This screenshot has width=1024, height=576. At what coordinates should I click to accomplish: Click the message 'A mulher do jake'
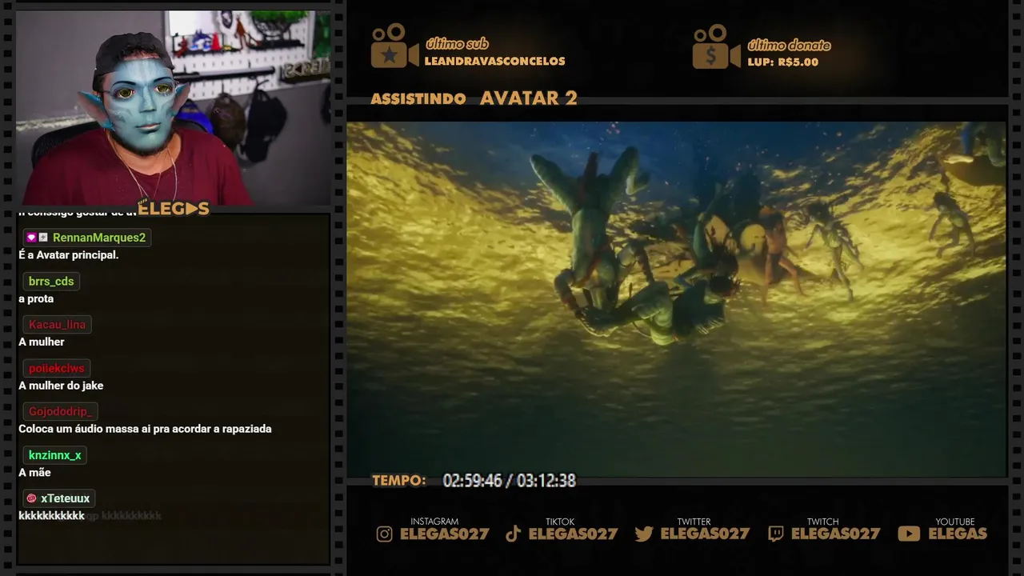click(61, 386)
